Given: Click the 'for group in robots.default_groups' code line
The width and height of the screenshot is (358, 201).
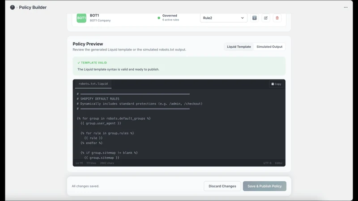Looking at the screenshot, I should point(114,118).
